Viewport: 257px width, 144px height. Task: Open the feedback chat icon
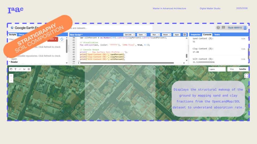coord(223,27)
